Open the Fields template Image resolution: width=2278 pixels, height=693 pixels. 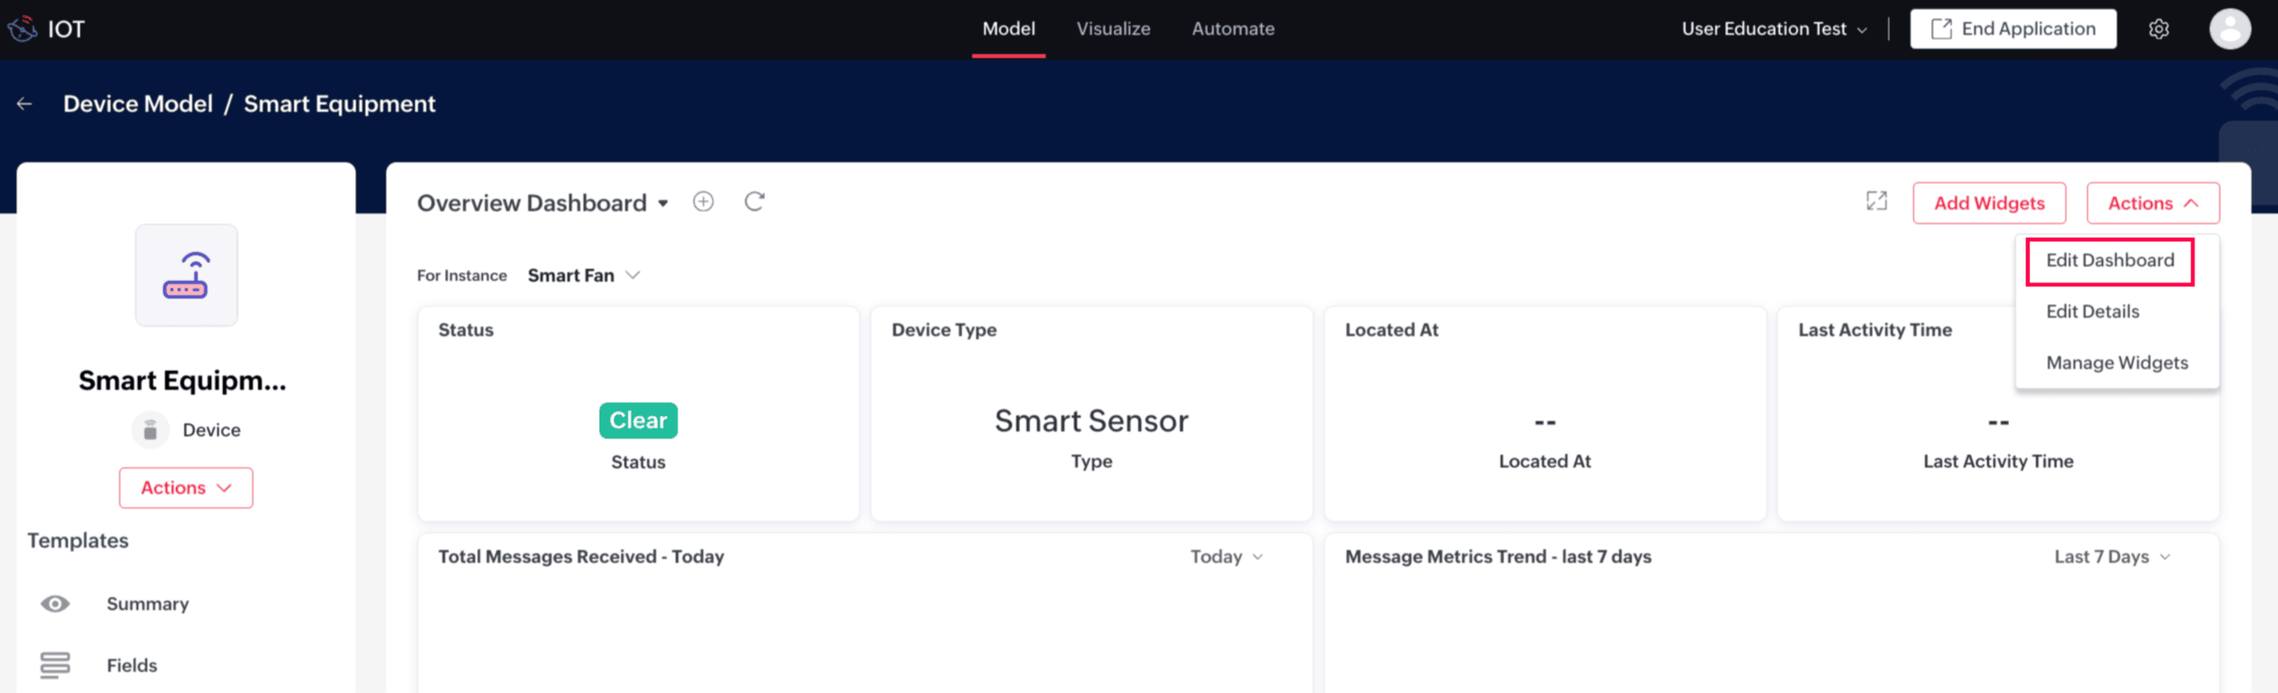(x=131, y=666)
